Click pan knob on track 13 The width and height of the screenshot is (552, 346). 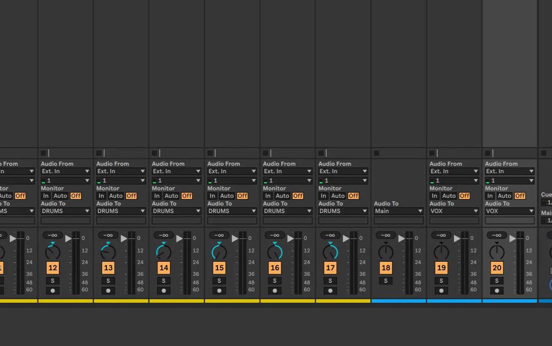pyautogui.click(x=108, y=252)
